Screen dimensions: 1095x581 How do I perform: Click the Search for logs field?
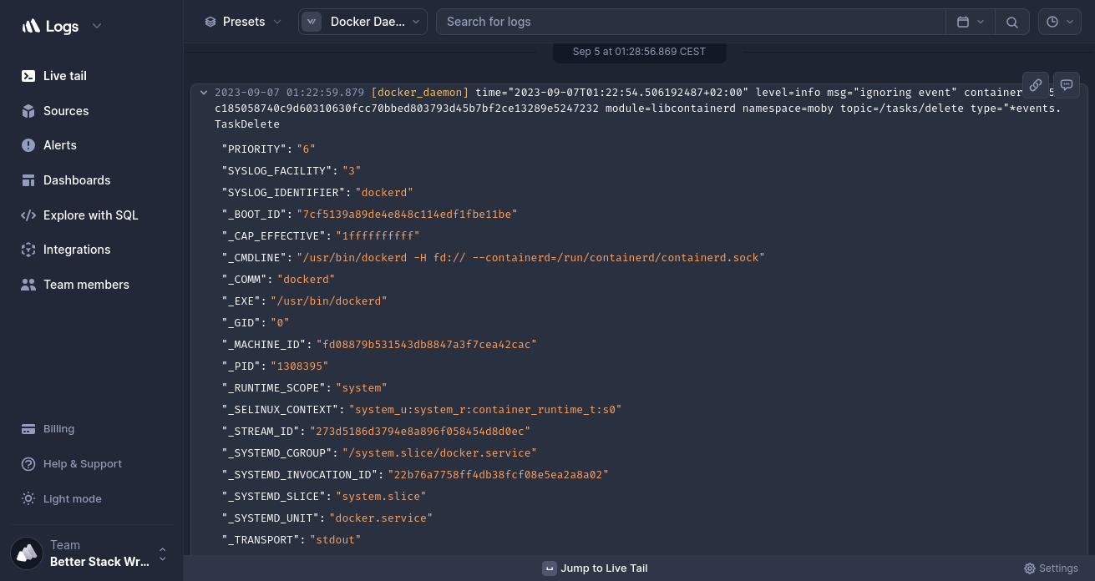(690, 22)
